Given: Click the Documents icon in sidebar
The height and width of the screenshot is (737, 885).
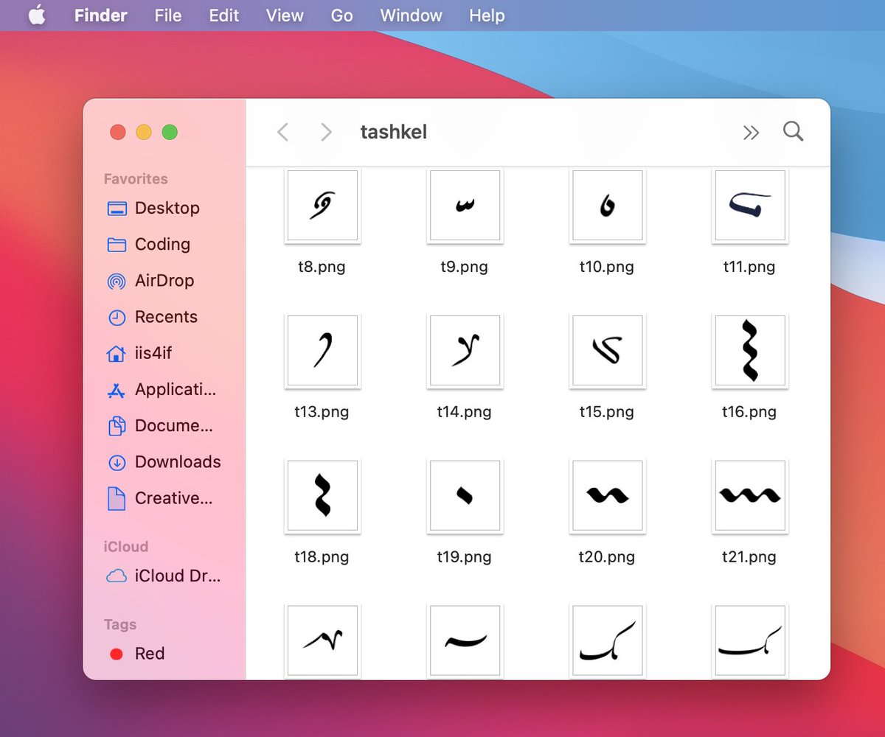Looking at the screenshot, I should [117, 426].
